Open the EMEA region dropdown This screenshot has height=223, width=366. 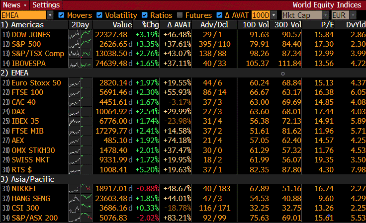(x=50, y=15)
